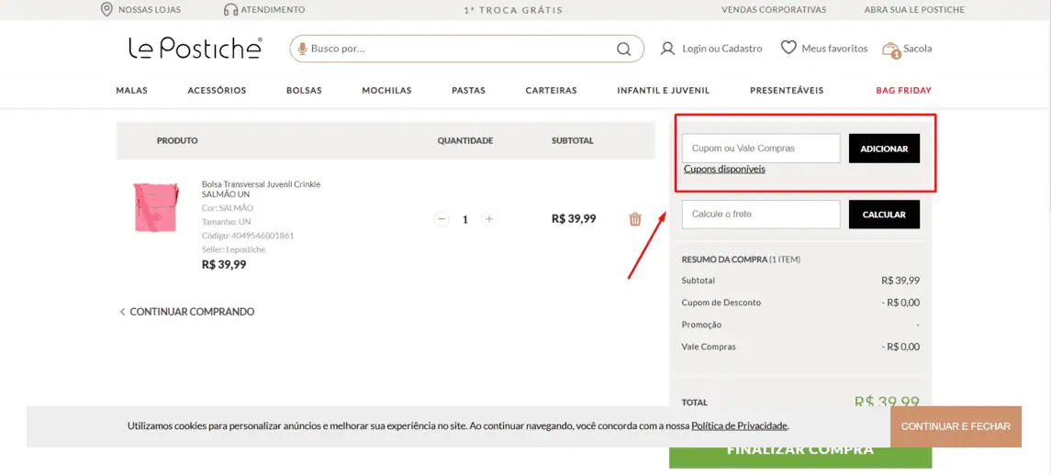
Task: Click the Seller: Lepostiche text
Action: click(234, 249)
